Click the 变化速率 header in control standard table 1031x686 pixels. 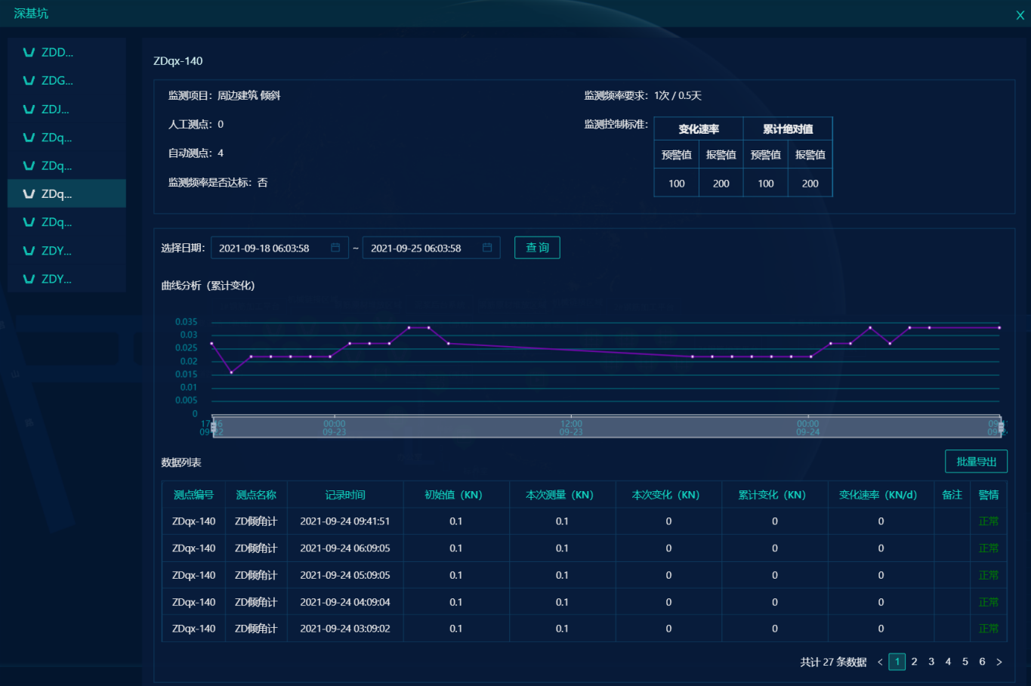[699, 129]
